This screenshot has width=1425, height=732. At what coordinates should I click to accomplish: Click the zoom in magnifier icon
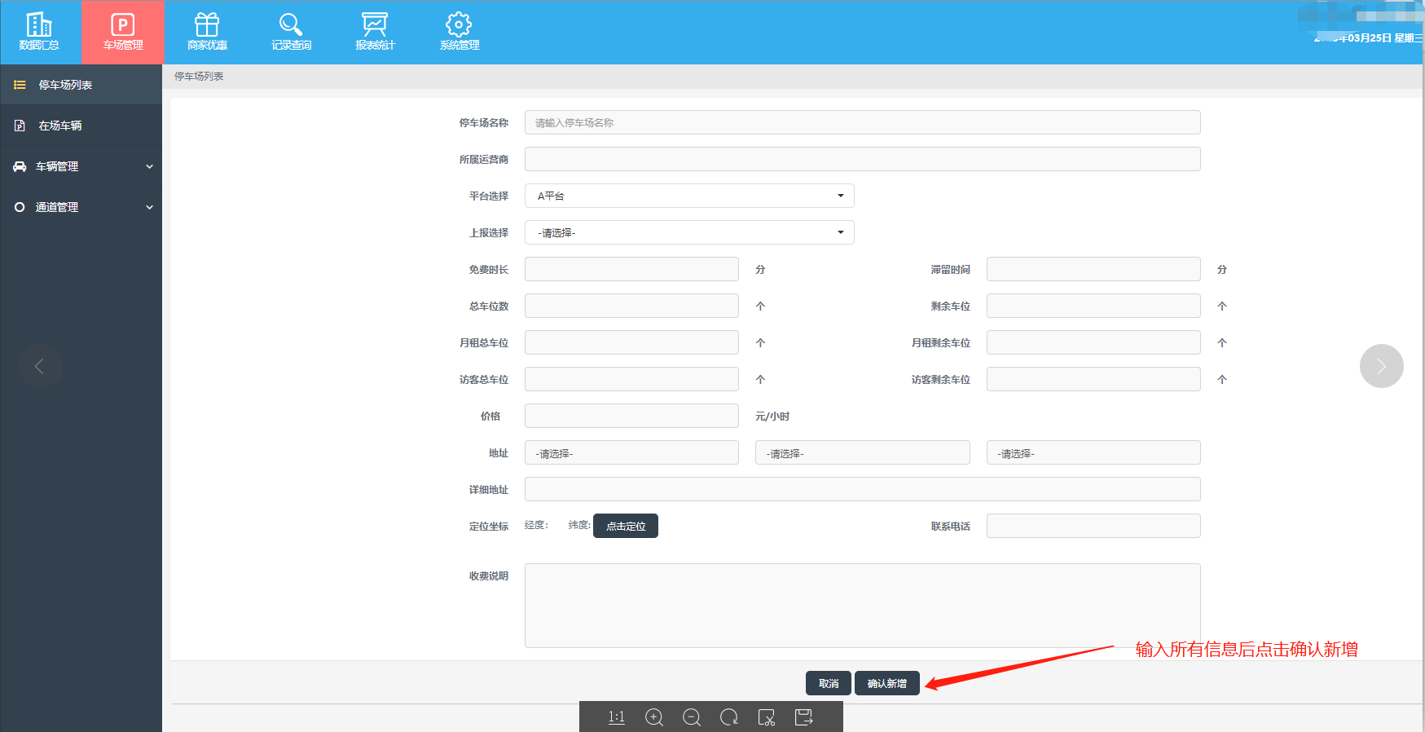point(653,717)
